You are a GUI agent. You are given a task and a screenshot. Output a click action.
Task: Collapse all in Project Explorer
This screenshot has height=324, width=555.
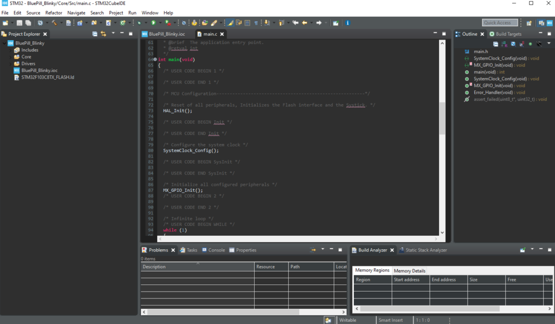coord(95,34)
